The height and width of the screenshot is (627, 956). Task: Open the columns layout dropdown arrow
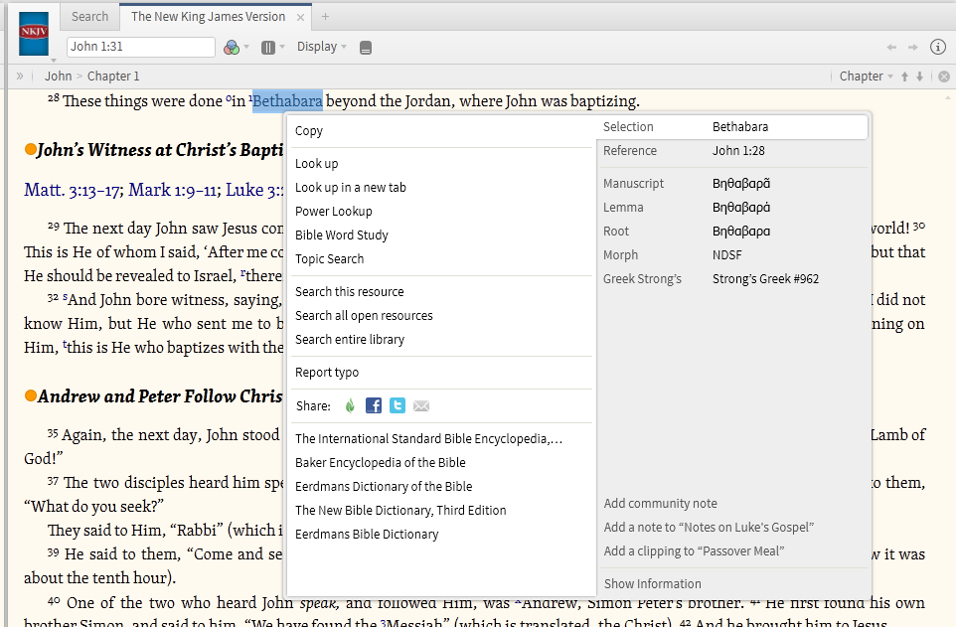tap(282, 47)
